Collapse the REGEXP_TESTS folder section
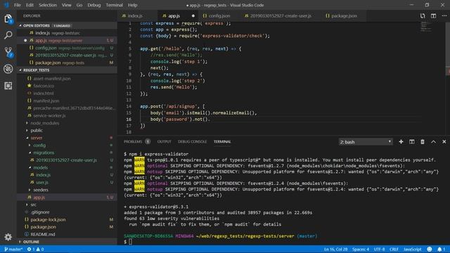 click(x=67, y=70)
